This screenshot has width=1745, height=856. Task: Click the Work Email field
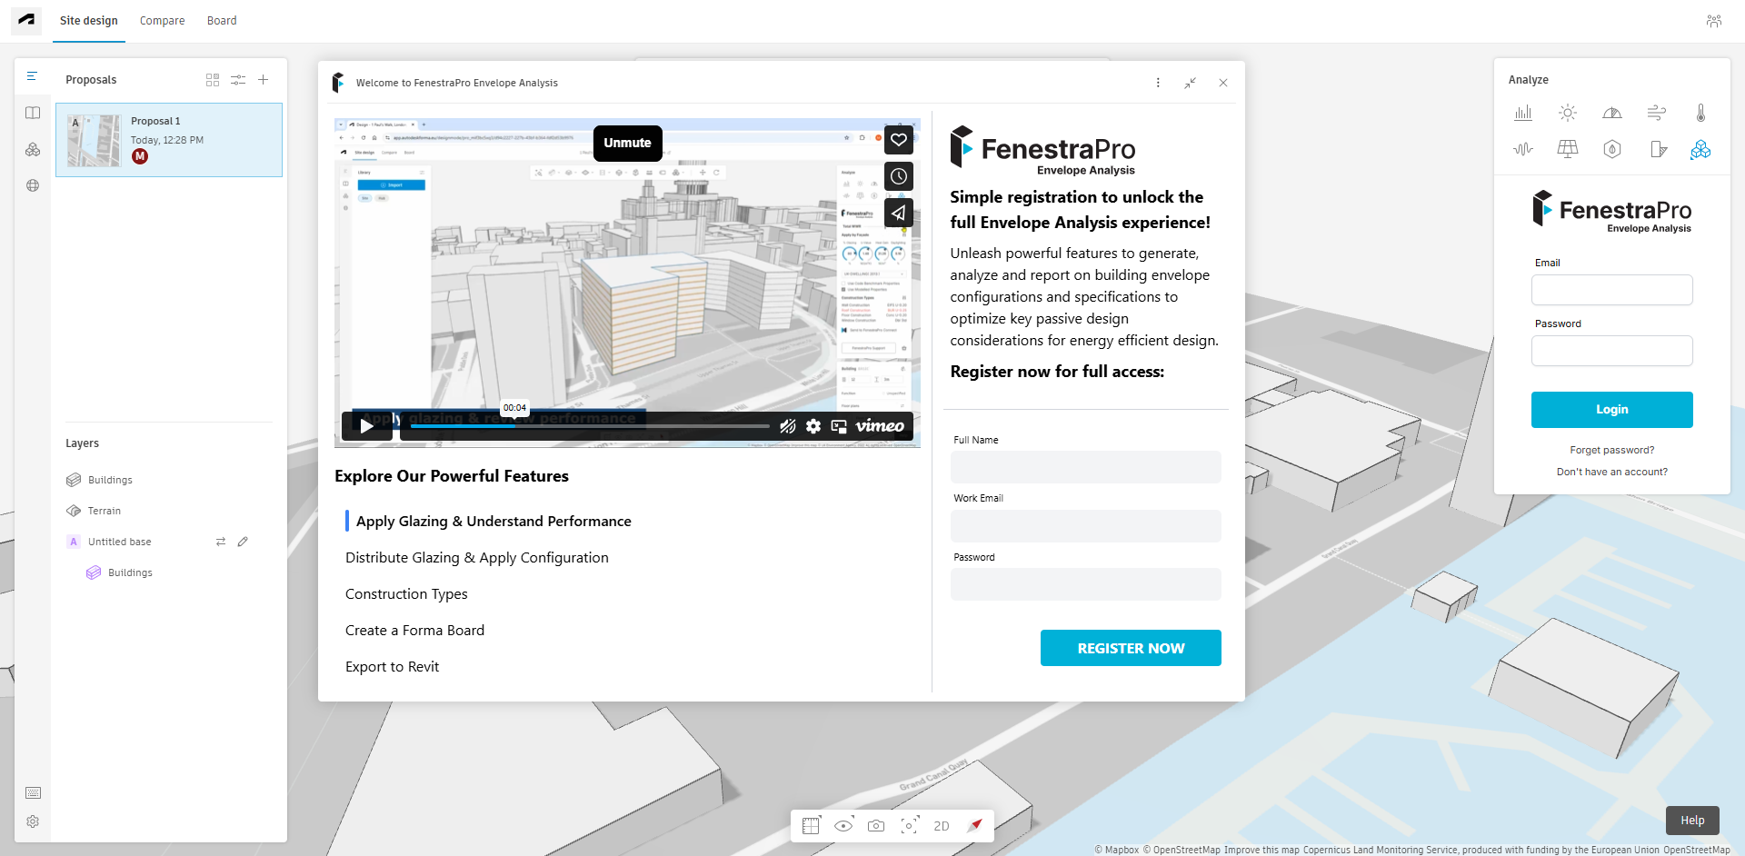pos(1086,526)
